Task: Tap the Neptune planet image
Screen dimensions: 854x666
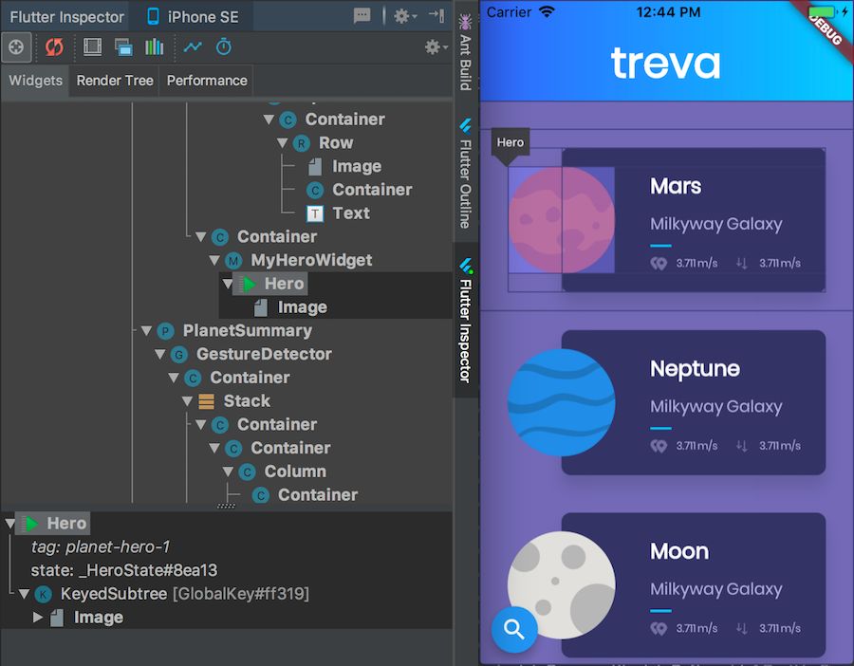Action: (562, 402)
